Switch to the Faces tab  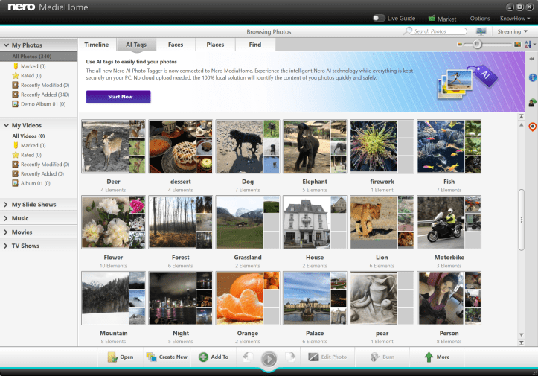(x=175, y=45)
